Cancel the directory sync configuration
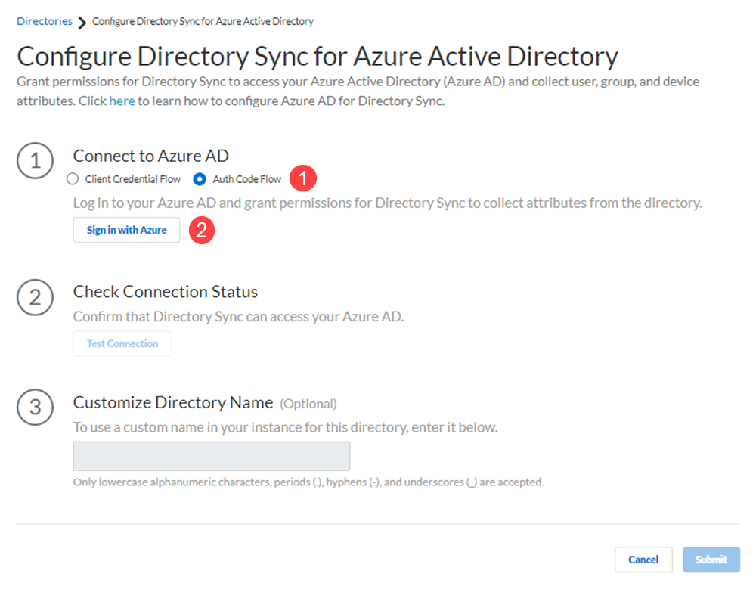 [x=643, y=560]
